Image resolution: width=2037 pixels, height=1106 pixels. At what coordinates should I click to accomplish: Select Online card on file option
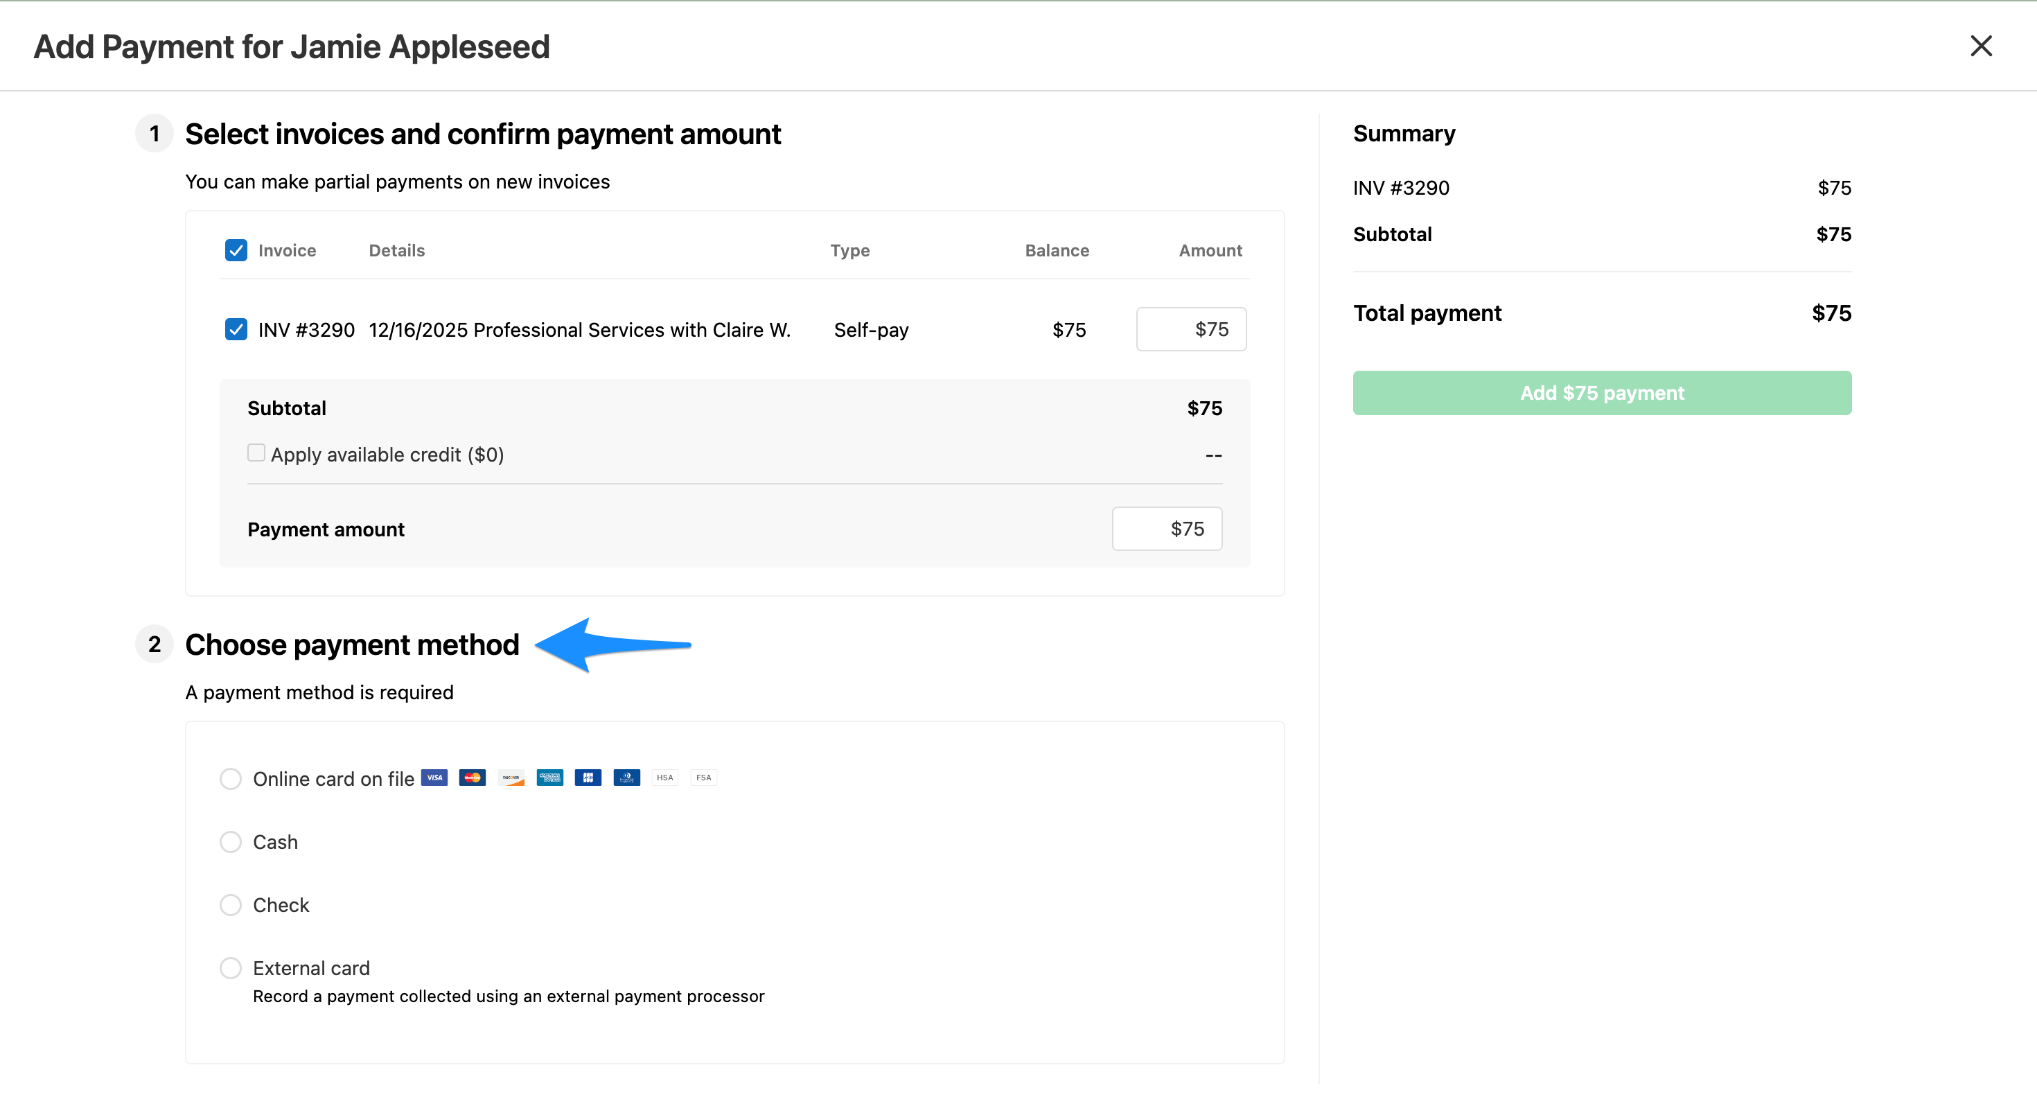coord(230,778)
